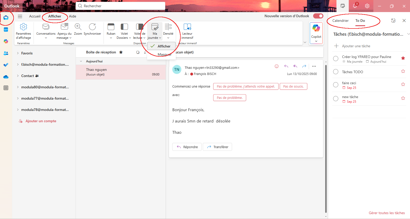The width and height of the screenshot is (410, 219).
Task: Expand the Favoris folder group
Action: coord(18,53)
